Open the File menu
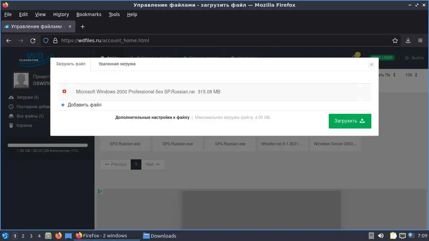The height and width of the screenshot is (241, 429). (x=8, y=14)
